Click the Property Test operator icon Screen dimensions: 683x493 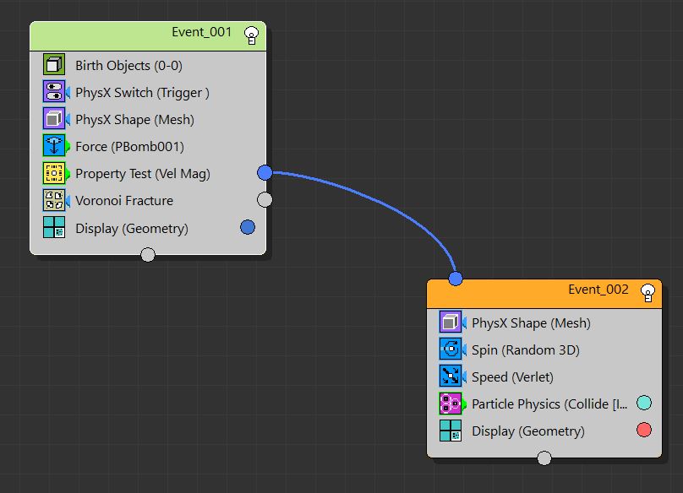54,173
